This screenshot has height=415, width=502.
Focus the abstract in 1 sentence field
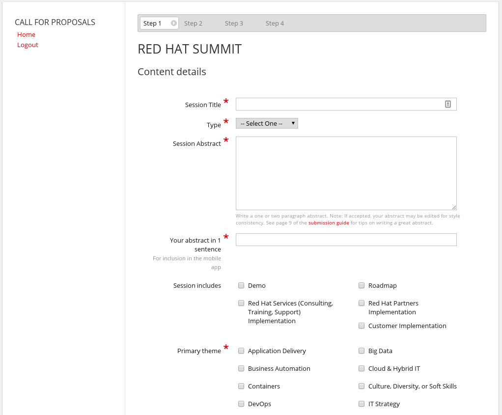tap(346, 240)
